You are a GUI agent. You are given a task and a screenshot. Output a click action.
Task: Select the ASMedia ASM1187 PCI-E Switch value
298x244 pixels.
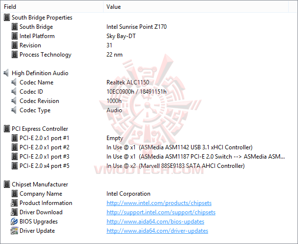click(195, 157)
